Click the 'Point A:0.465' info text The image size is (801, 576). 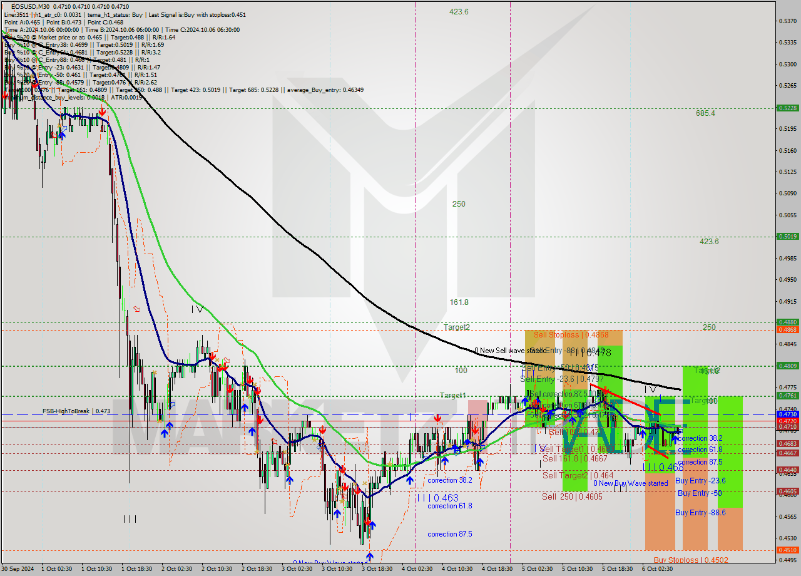[x=22, y=22]
